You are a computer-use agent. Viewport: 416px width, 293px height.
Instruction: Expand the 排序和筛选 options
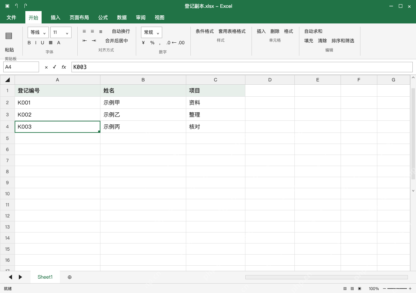pos(343,41)
